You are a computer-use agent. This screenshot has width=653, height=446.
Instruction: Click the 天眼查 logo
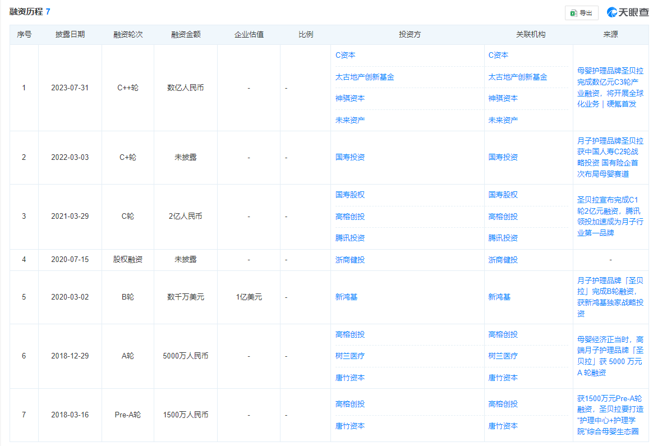point(626,12)
